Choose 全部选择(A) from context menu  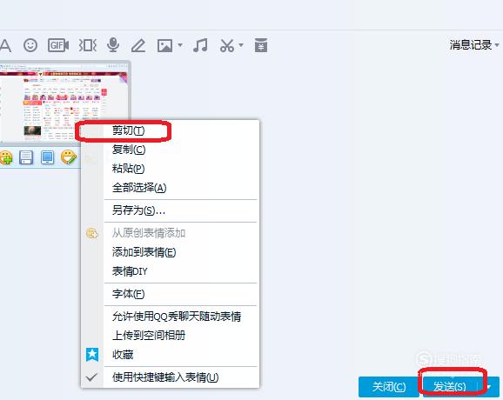pyautogui.click(x=170, y=188)
